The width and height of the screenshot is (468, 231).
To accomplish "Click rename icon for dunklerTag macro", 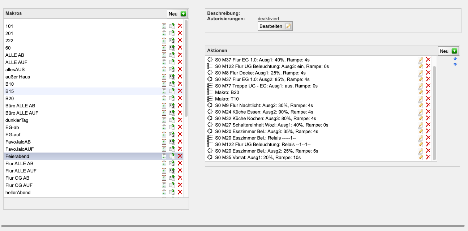I will pyautogui.click(x=172, y=120).
